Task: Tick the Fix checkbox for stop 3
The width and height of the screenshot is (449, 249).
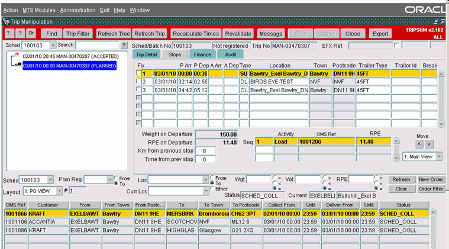Action: pyautogui.click(x=138, y=90)
